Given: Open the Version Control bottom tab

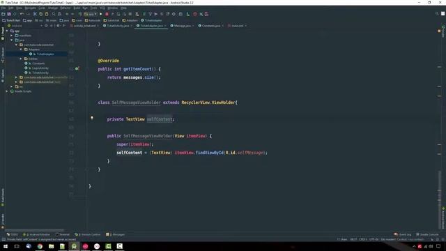Looking at the screenshot, I should click(88, 234).
